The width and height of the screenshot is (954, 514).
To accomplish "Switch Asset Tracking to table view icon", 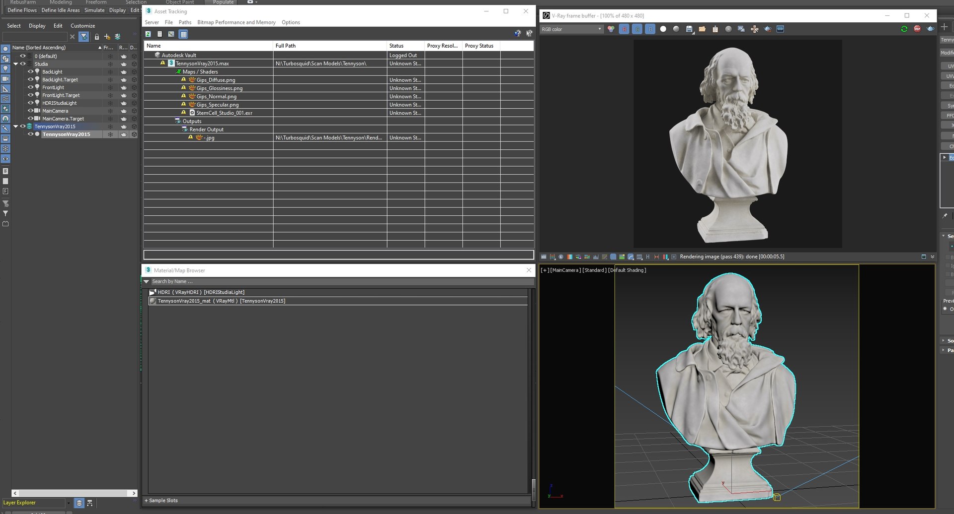I will coord(183,34).
